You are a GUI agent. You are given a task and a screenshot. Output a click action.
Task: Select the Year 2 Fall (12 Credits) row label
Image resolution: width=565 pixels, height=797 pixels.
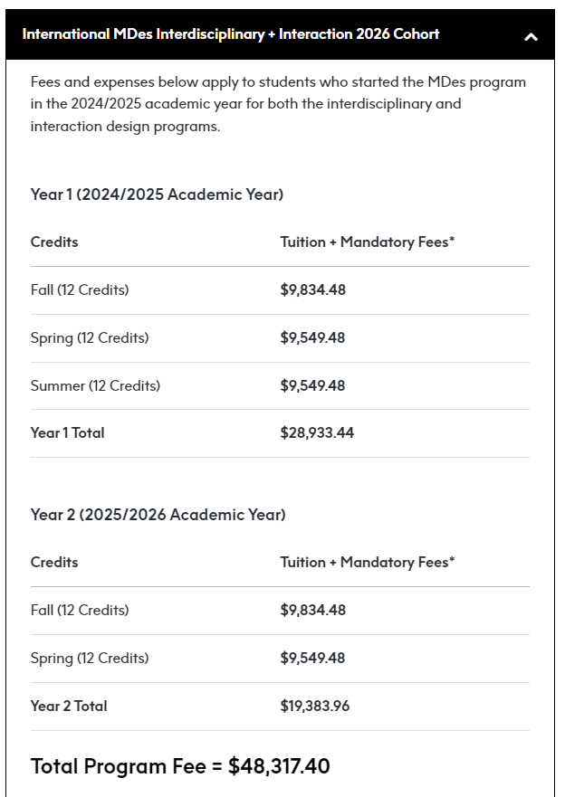click(80, 611)
